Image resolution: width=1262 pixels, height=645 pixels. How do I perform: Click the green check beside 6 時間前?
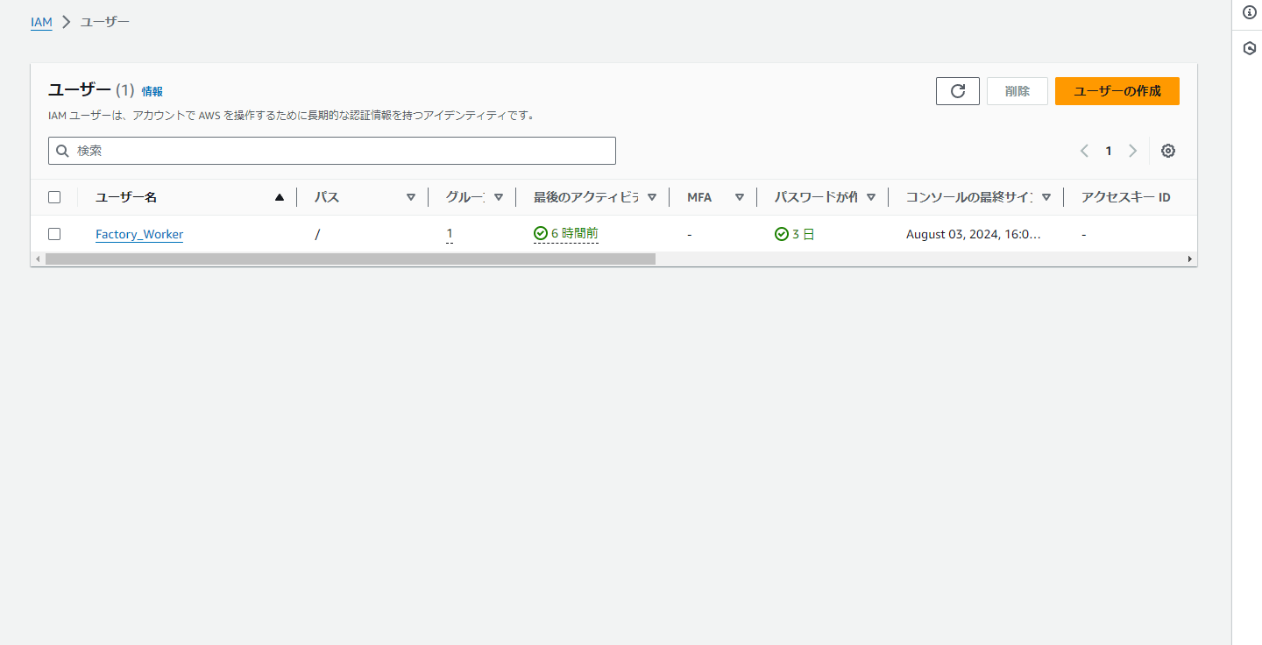(x=540, y=234)
